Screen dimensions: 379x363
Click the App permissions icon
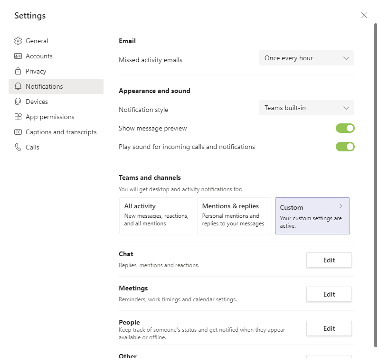pos(18,117)
